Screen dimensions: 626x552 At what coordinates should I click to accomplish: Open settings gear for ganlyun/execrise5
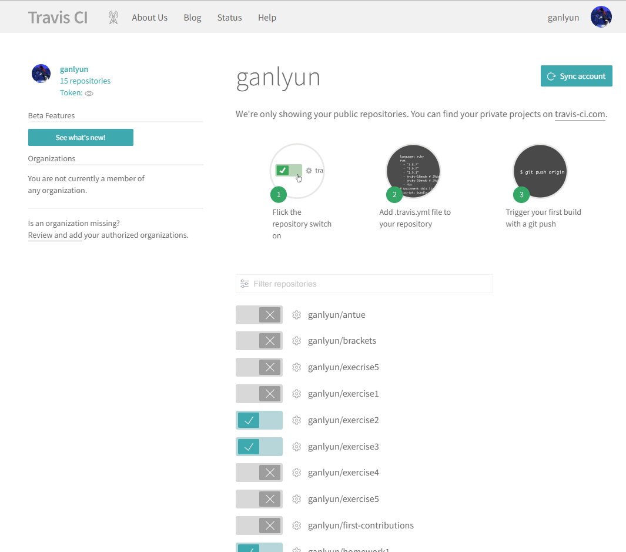296,367
